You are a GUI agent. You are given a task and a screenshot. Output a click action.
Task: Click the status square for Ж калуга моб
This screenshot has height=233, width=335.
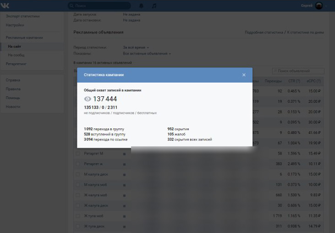tap(124, 195)
